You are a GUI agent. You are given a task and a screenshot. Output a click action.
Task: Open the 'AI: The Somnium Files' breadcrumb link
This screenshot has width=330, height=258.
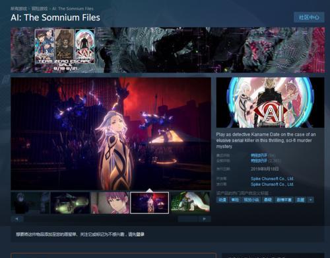click(x=73, y=9)
